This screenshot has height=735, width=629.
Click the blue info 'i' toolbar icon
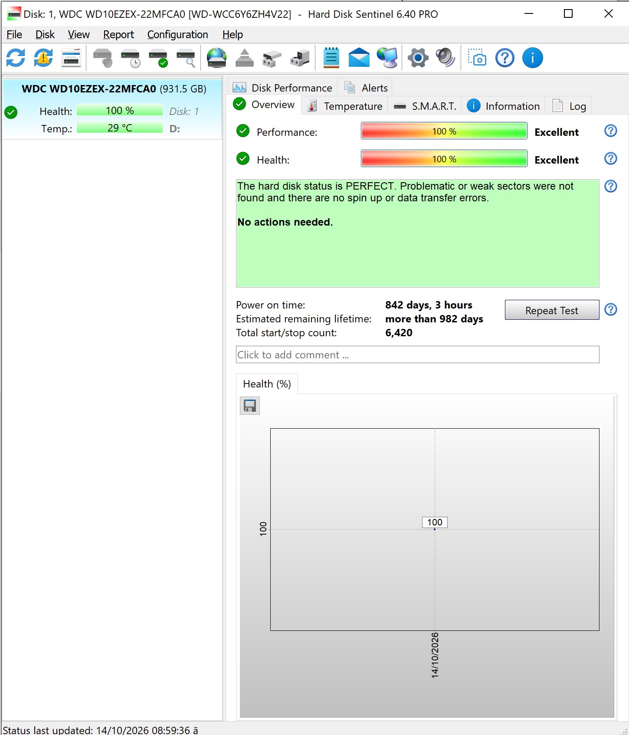pos(533,58)
